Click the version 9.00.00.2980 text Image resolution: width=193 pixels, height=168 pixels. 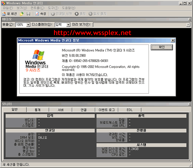click(74, 56)
